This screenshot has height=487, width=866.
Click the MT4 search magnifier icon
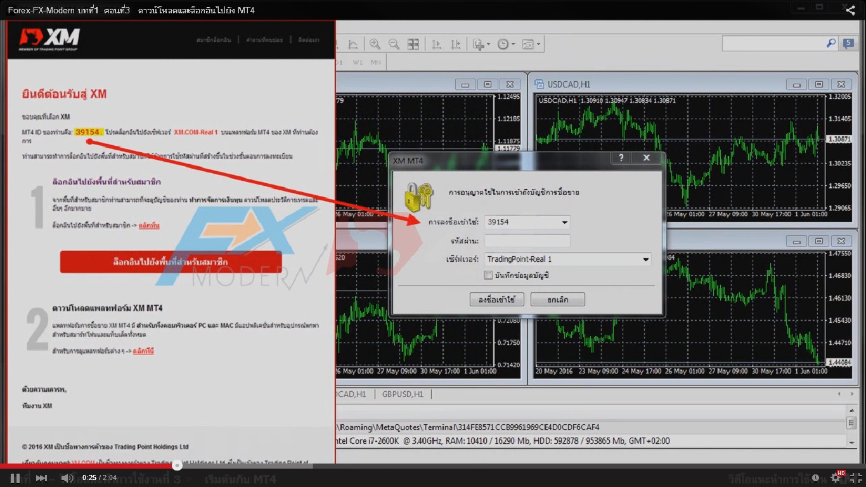click(831, 43)
